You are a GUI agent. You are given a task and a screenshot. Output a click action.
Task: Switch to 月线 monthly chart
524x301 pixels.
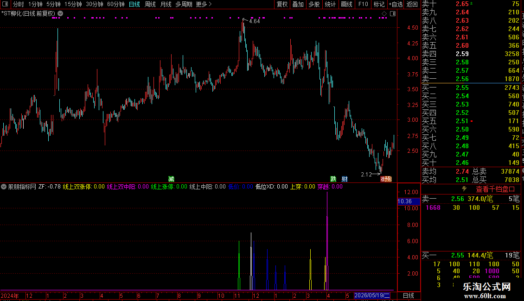[x=166, y=4]
